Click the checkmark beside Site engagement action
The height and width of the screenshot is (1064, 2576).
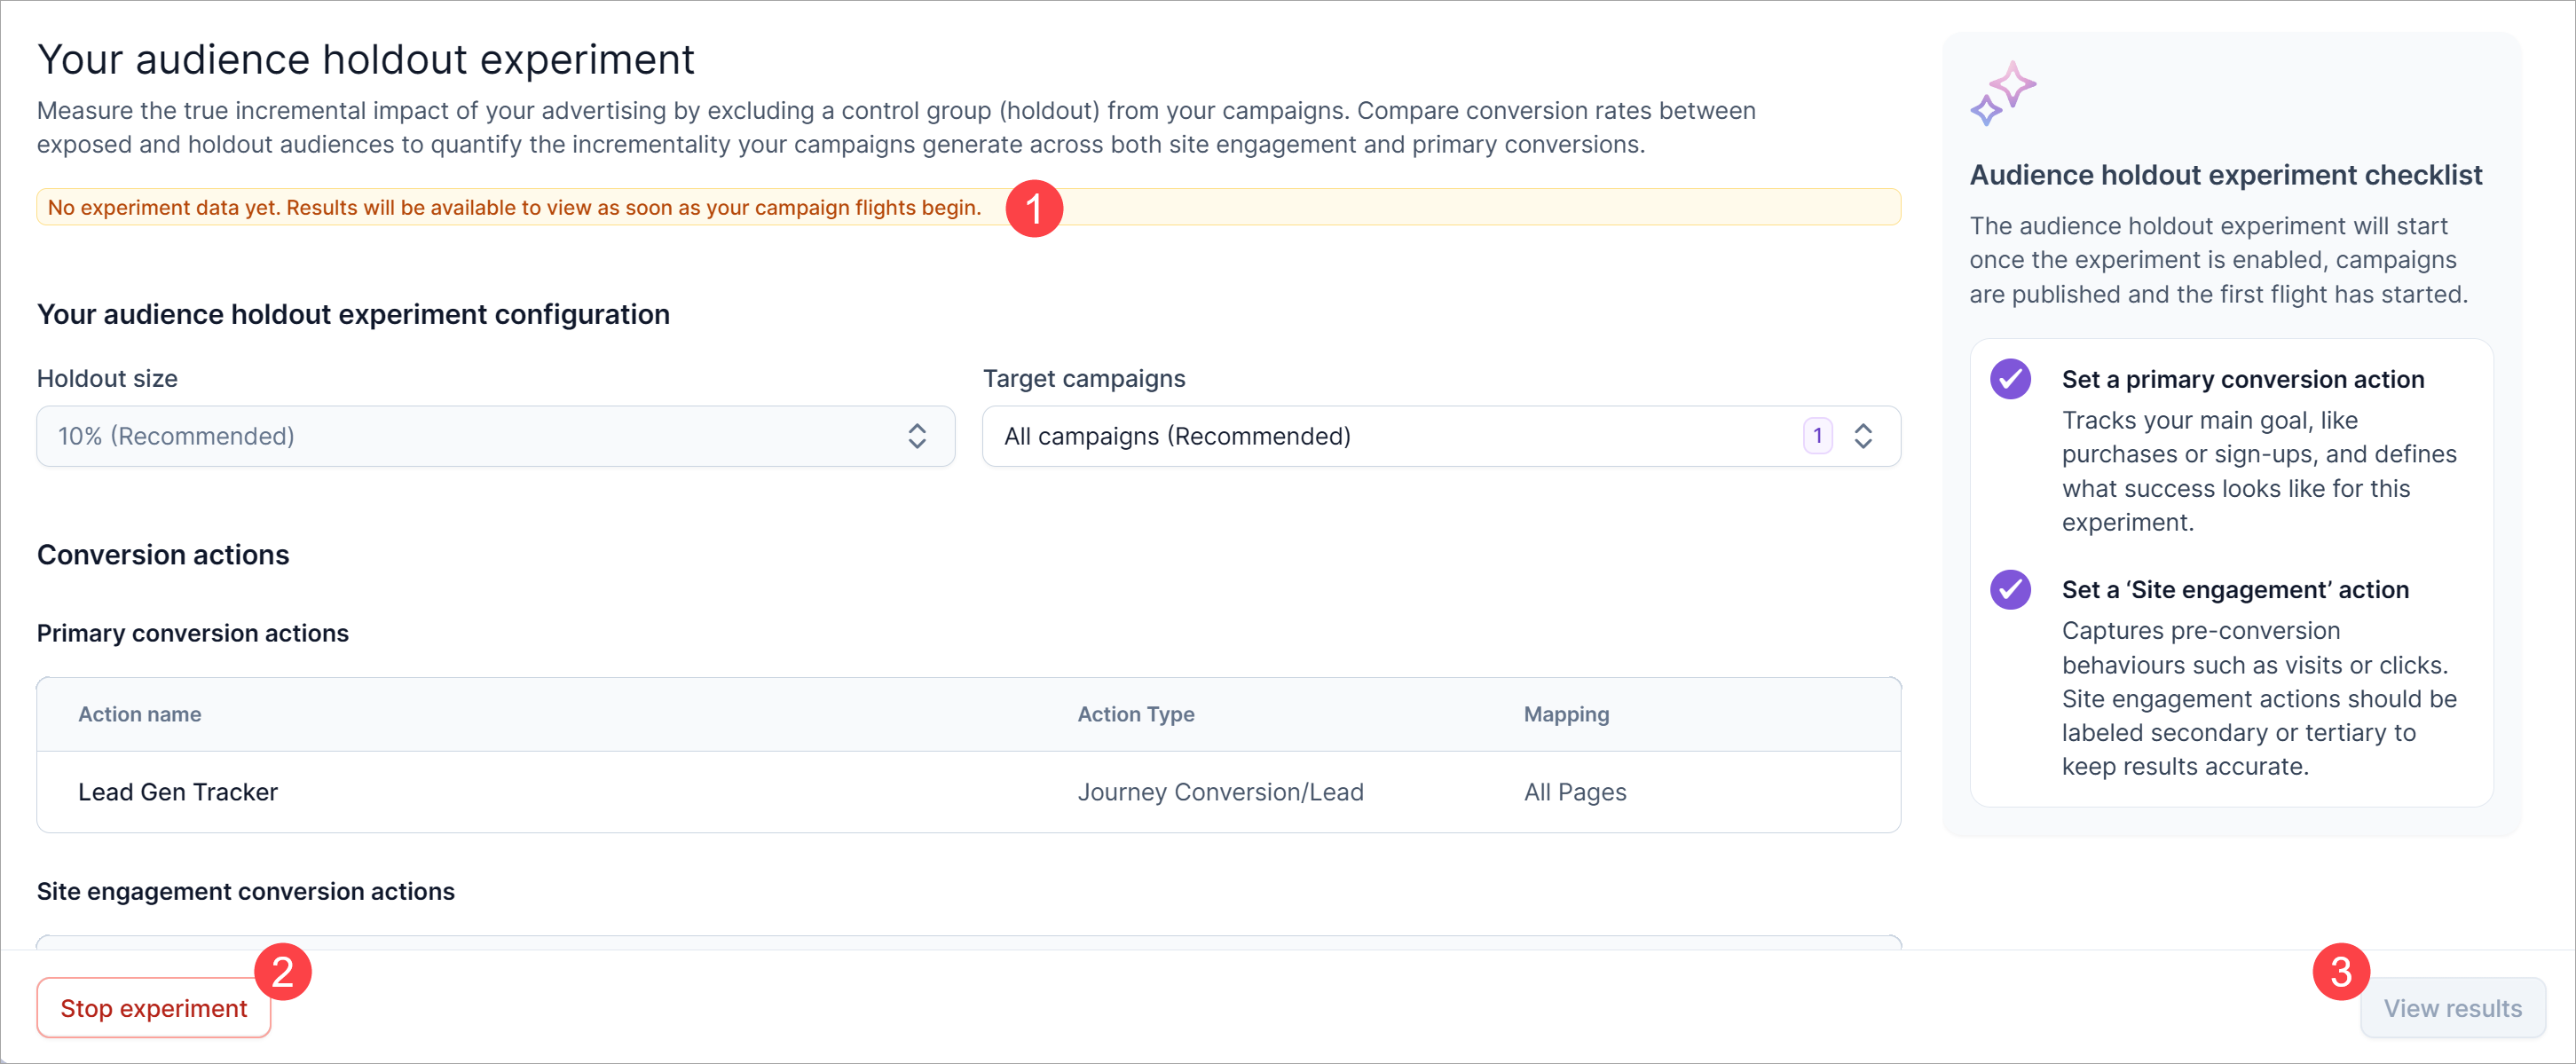point(2010,589)
